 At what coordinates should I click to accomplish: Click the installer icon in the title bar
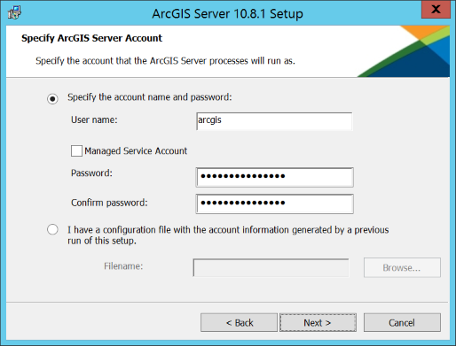pyautogui.click(x=14, y=12)
